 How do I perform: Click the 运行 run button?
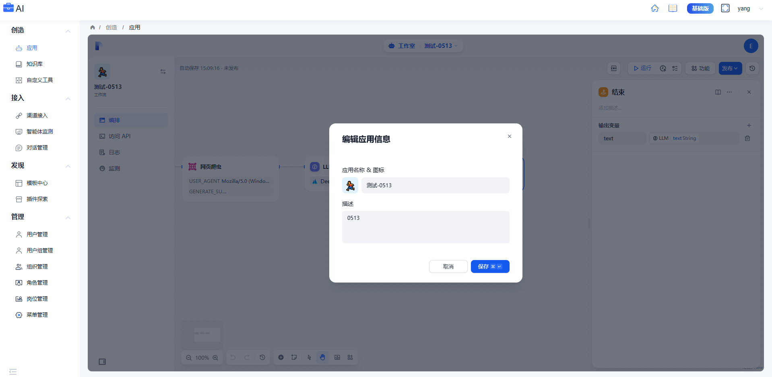pyautogui.click(x=642, y=68)
